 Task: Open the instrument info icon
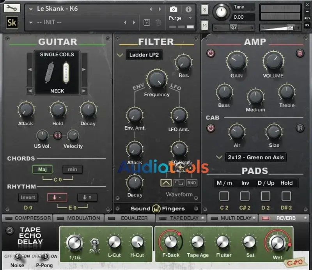tap(188, 9)
